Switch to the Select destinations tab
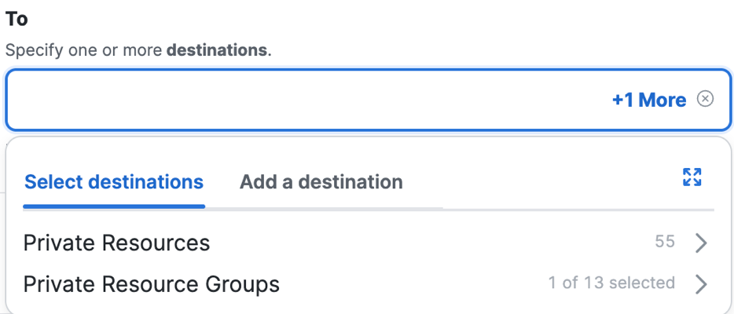Screen dimensions: 734x314 click(114, 181)
